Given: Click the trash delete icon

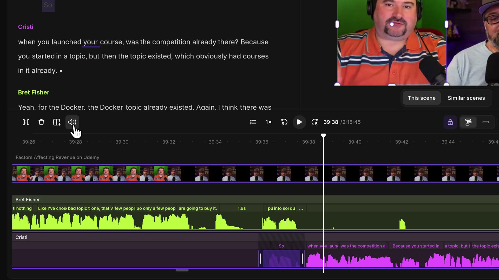Looking at the screenshot, I should (41, 122).
